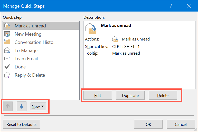Image resolution: width=198 pixels, height=132 pixels.
Task: Select the Team Email envelope icon
Action: 7,59
